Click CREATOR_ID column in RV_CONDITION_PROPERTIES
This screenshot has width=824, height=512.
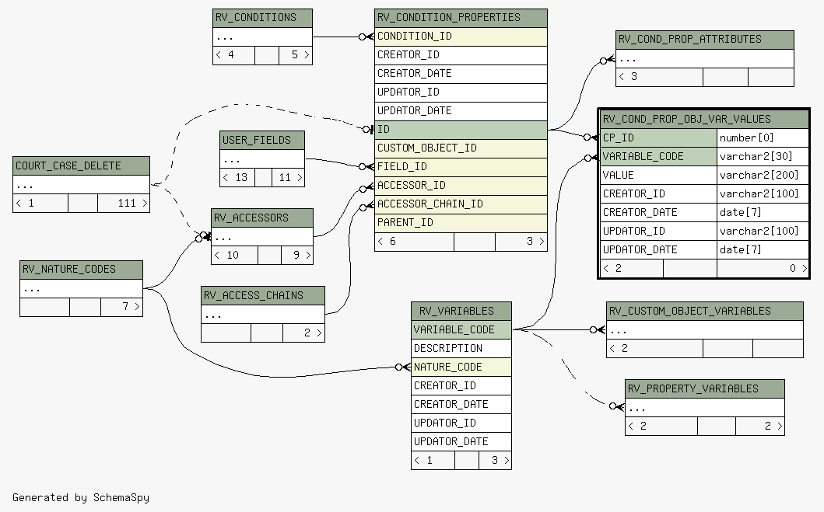(x=461, y=55)
